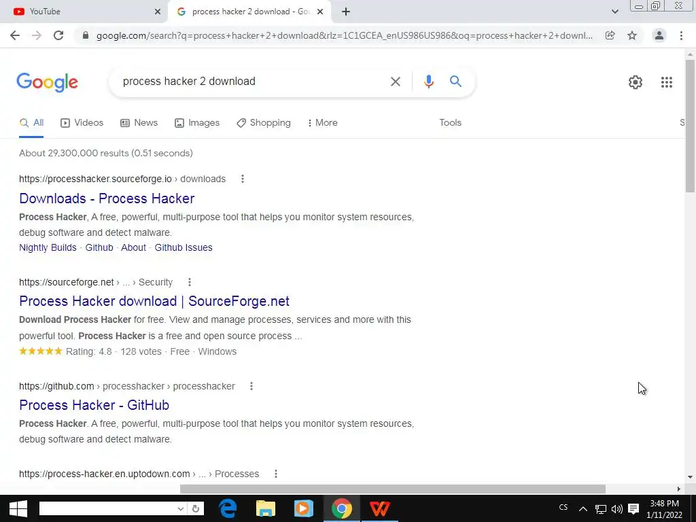The height and width of the screenshot is (522, 696).
Task: Switch to the YouTube browser tab
Action: coord(84,12)
